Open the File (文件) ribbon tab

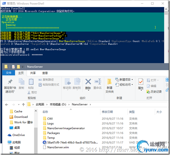click(x=9, y=73)
